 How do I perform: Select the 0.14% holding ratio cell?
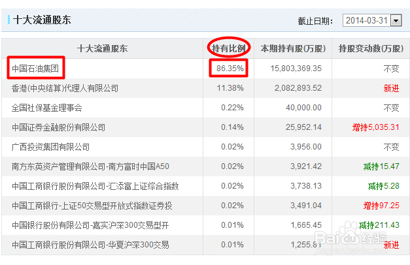coord(232,127)
